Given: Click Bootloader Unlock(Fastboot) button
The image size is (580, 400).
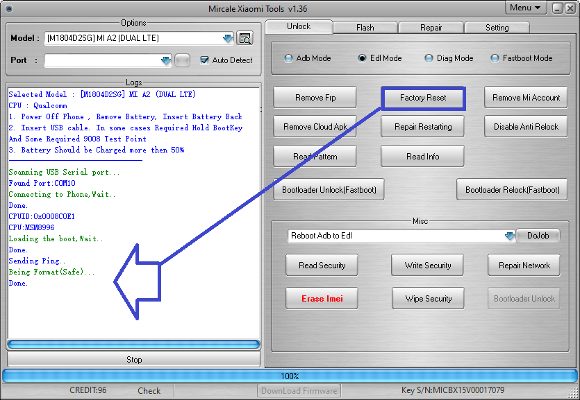Looking at the screenshot, I should [329, 190].
